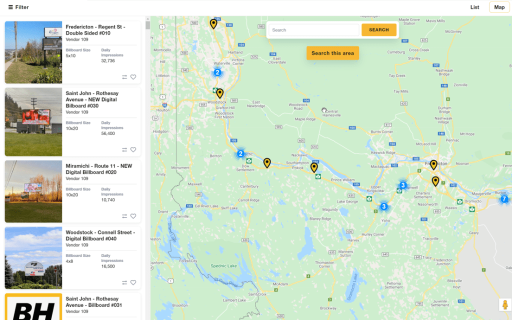Click the Search this area button

click(x=332, y=53)
